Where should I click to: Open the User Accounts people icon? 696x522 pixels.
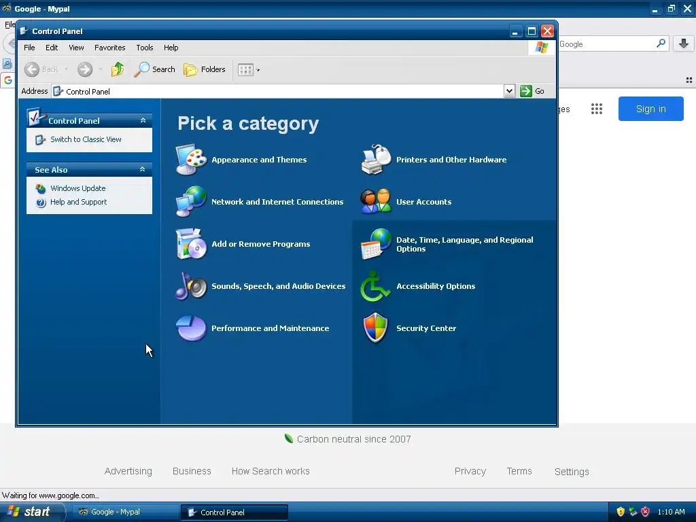pos(376,201)
